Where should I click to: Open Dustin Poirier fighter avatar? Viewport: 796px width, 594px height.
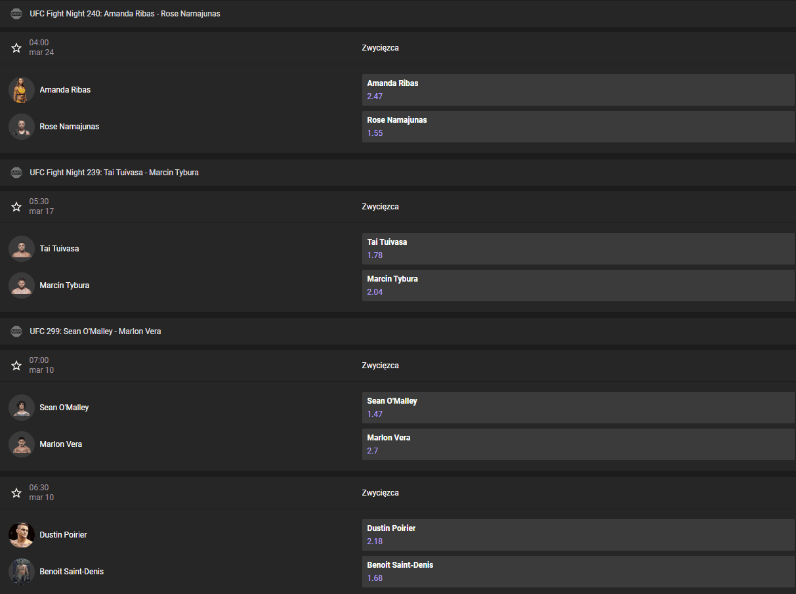tap(22, 535)
